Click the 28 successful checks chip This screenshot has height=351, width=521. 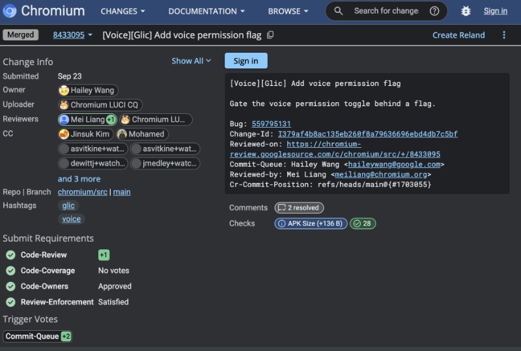click(363, 223)
